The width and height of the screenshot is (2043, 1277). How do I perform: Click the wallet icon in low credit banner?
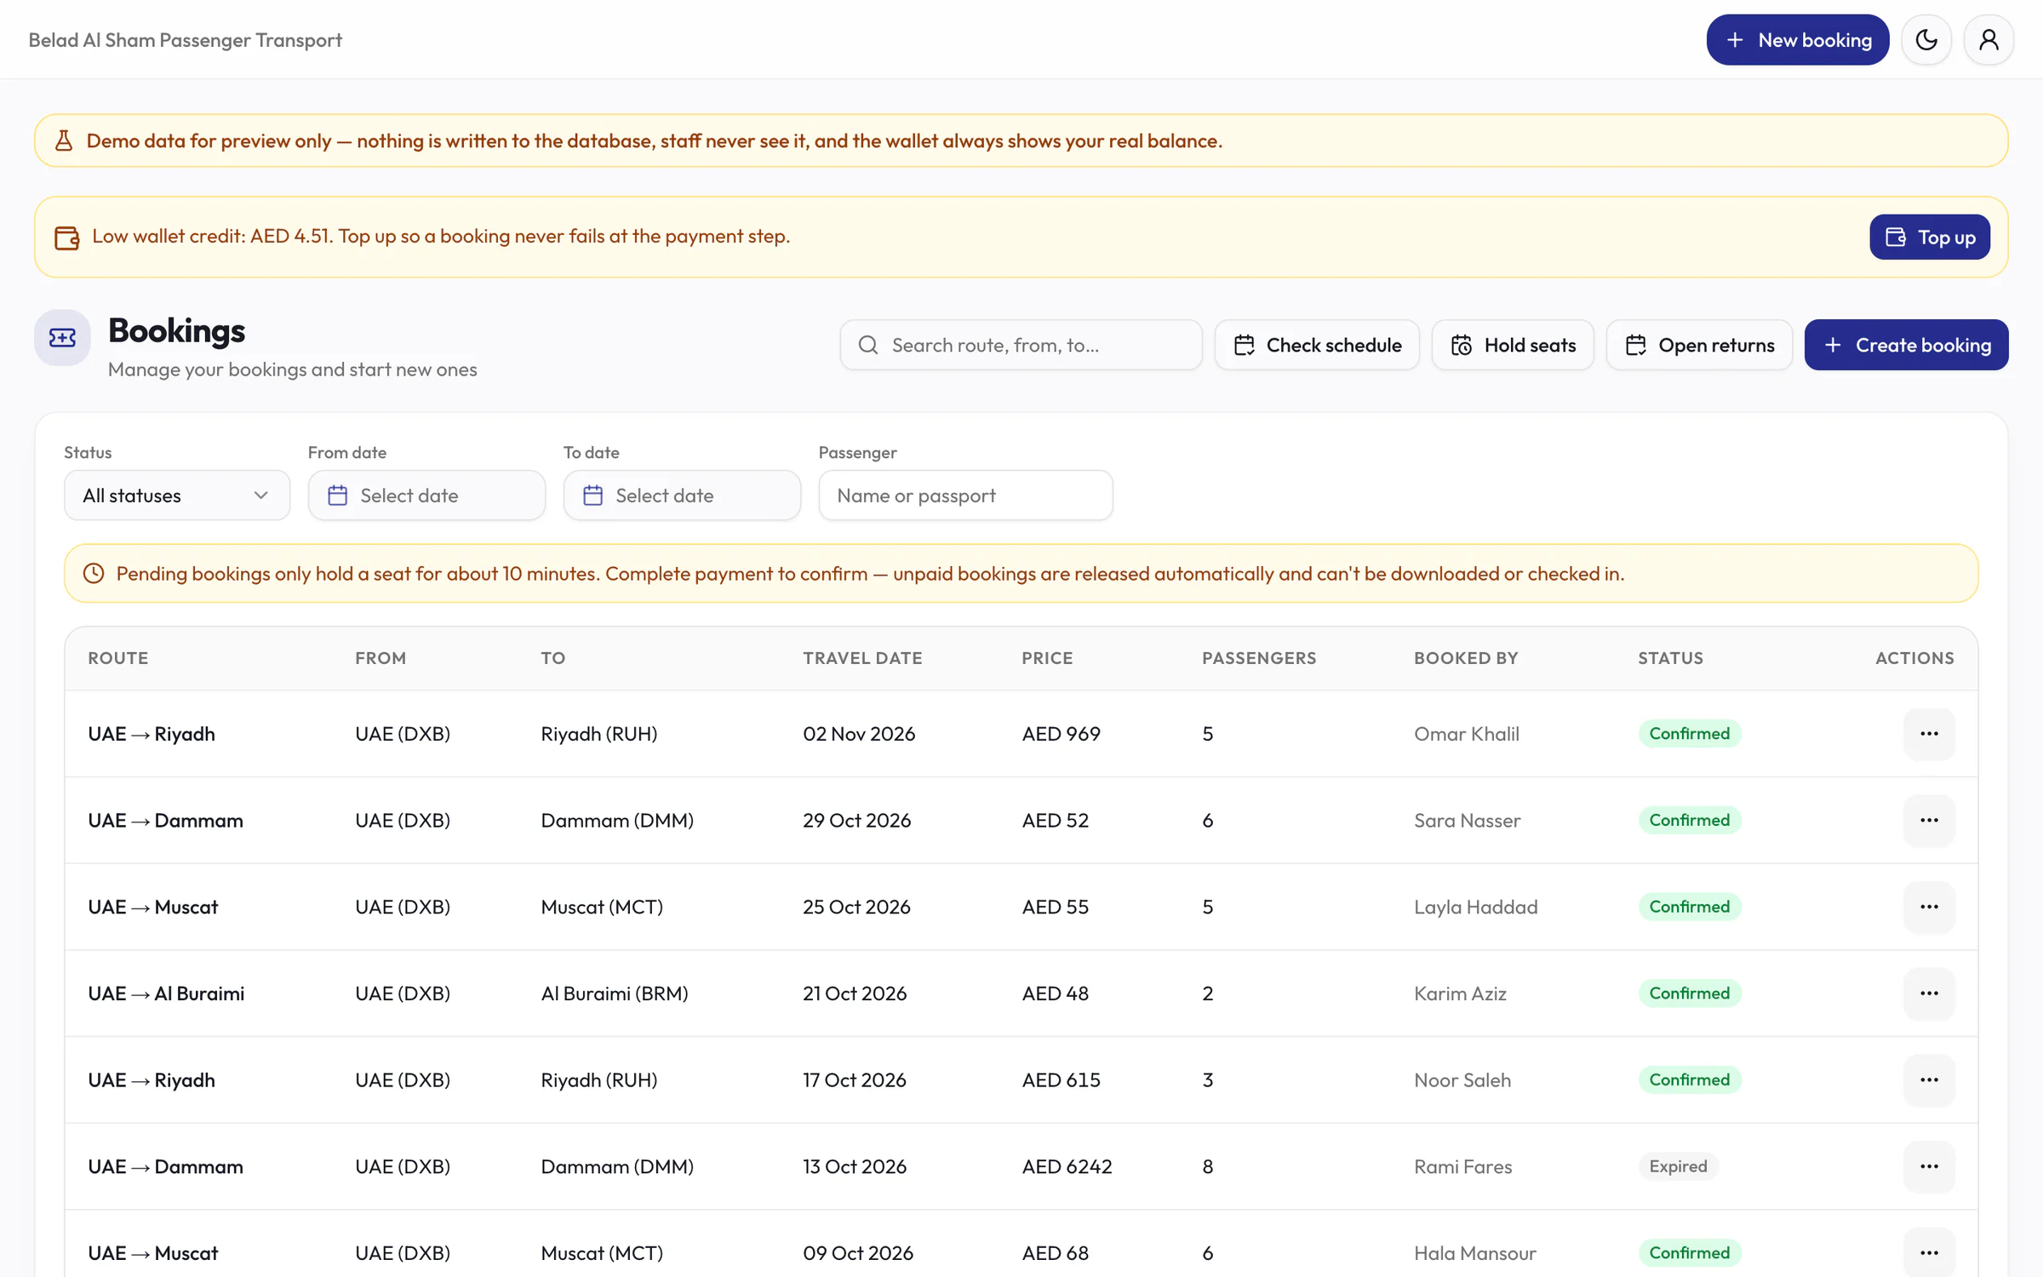[66, 238]
